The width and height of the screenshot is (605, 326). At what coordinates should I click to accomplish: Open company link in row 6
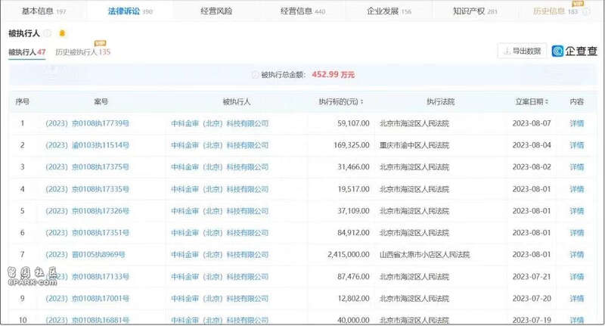[220, 233]
